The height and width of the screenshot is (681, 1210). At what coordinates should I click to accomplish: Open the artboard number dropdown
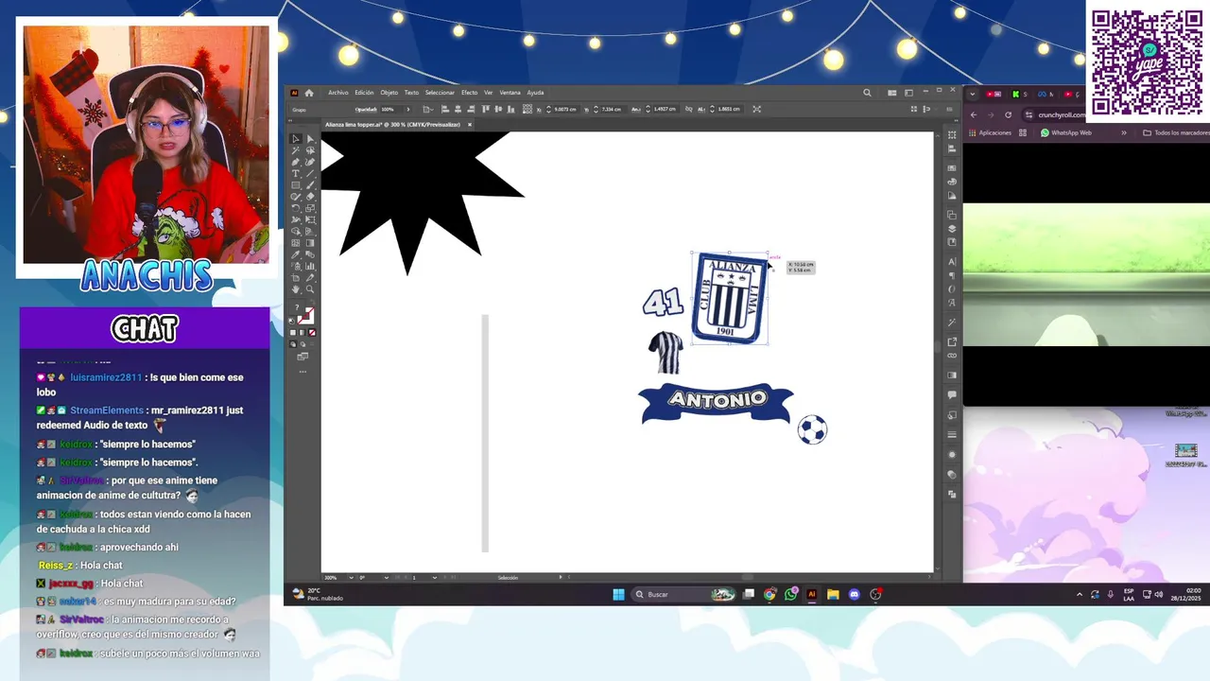434,577
